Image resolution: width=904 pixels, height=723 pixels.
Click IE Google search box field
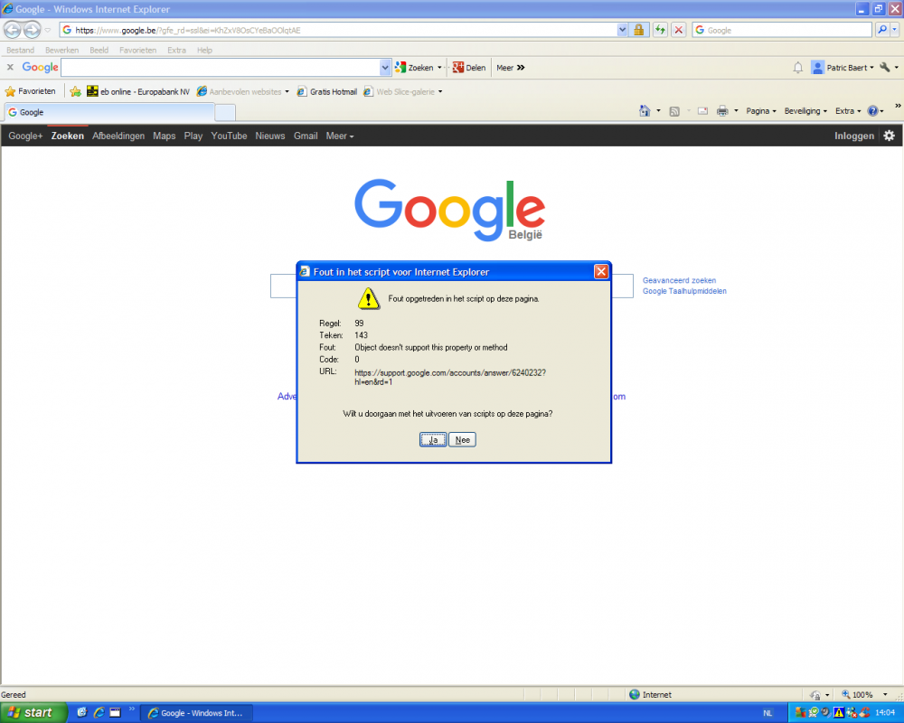click(782, 30)
